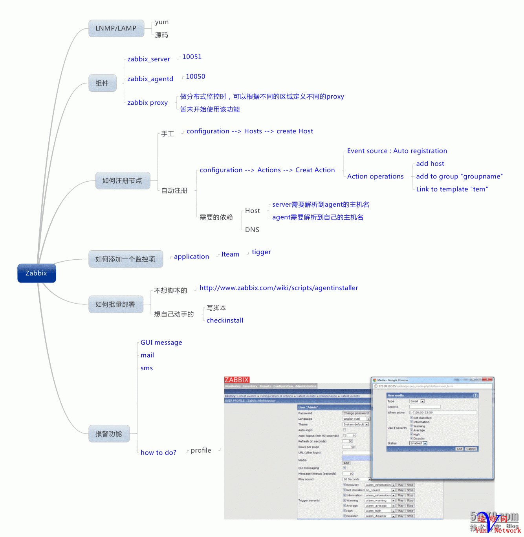Toggle Disaster severity in the New media popup

pyautogui.click(x=411, y=439)
